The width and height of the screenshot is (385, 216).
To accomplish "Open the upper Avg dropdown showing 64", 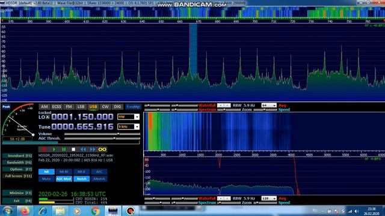I will coord(269,106).
